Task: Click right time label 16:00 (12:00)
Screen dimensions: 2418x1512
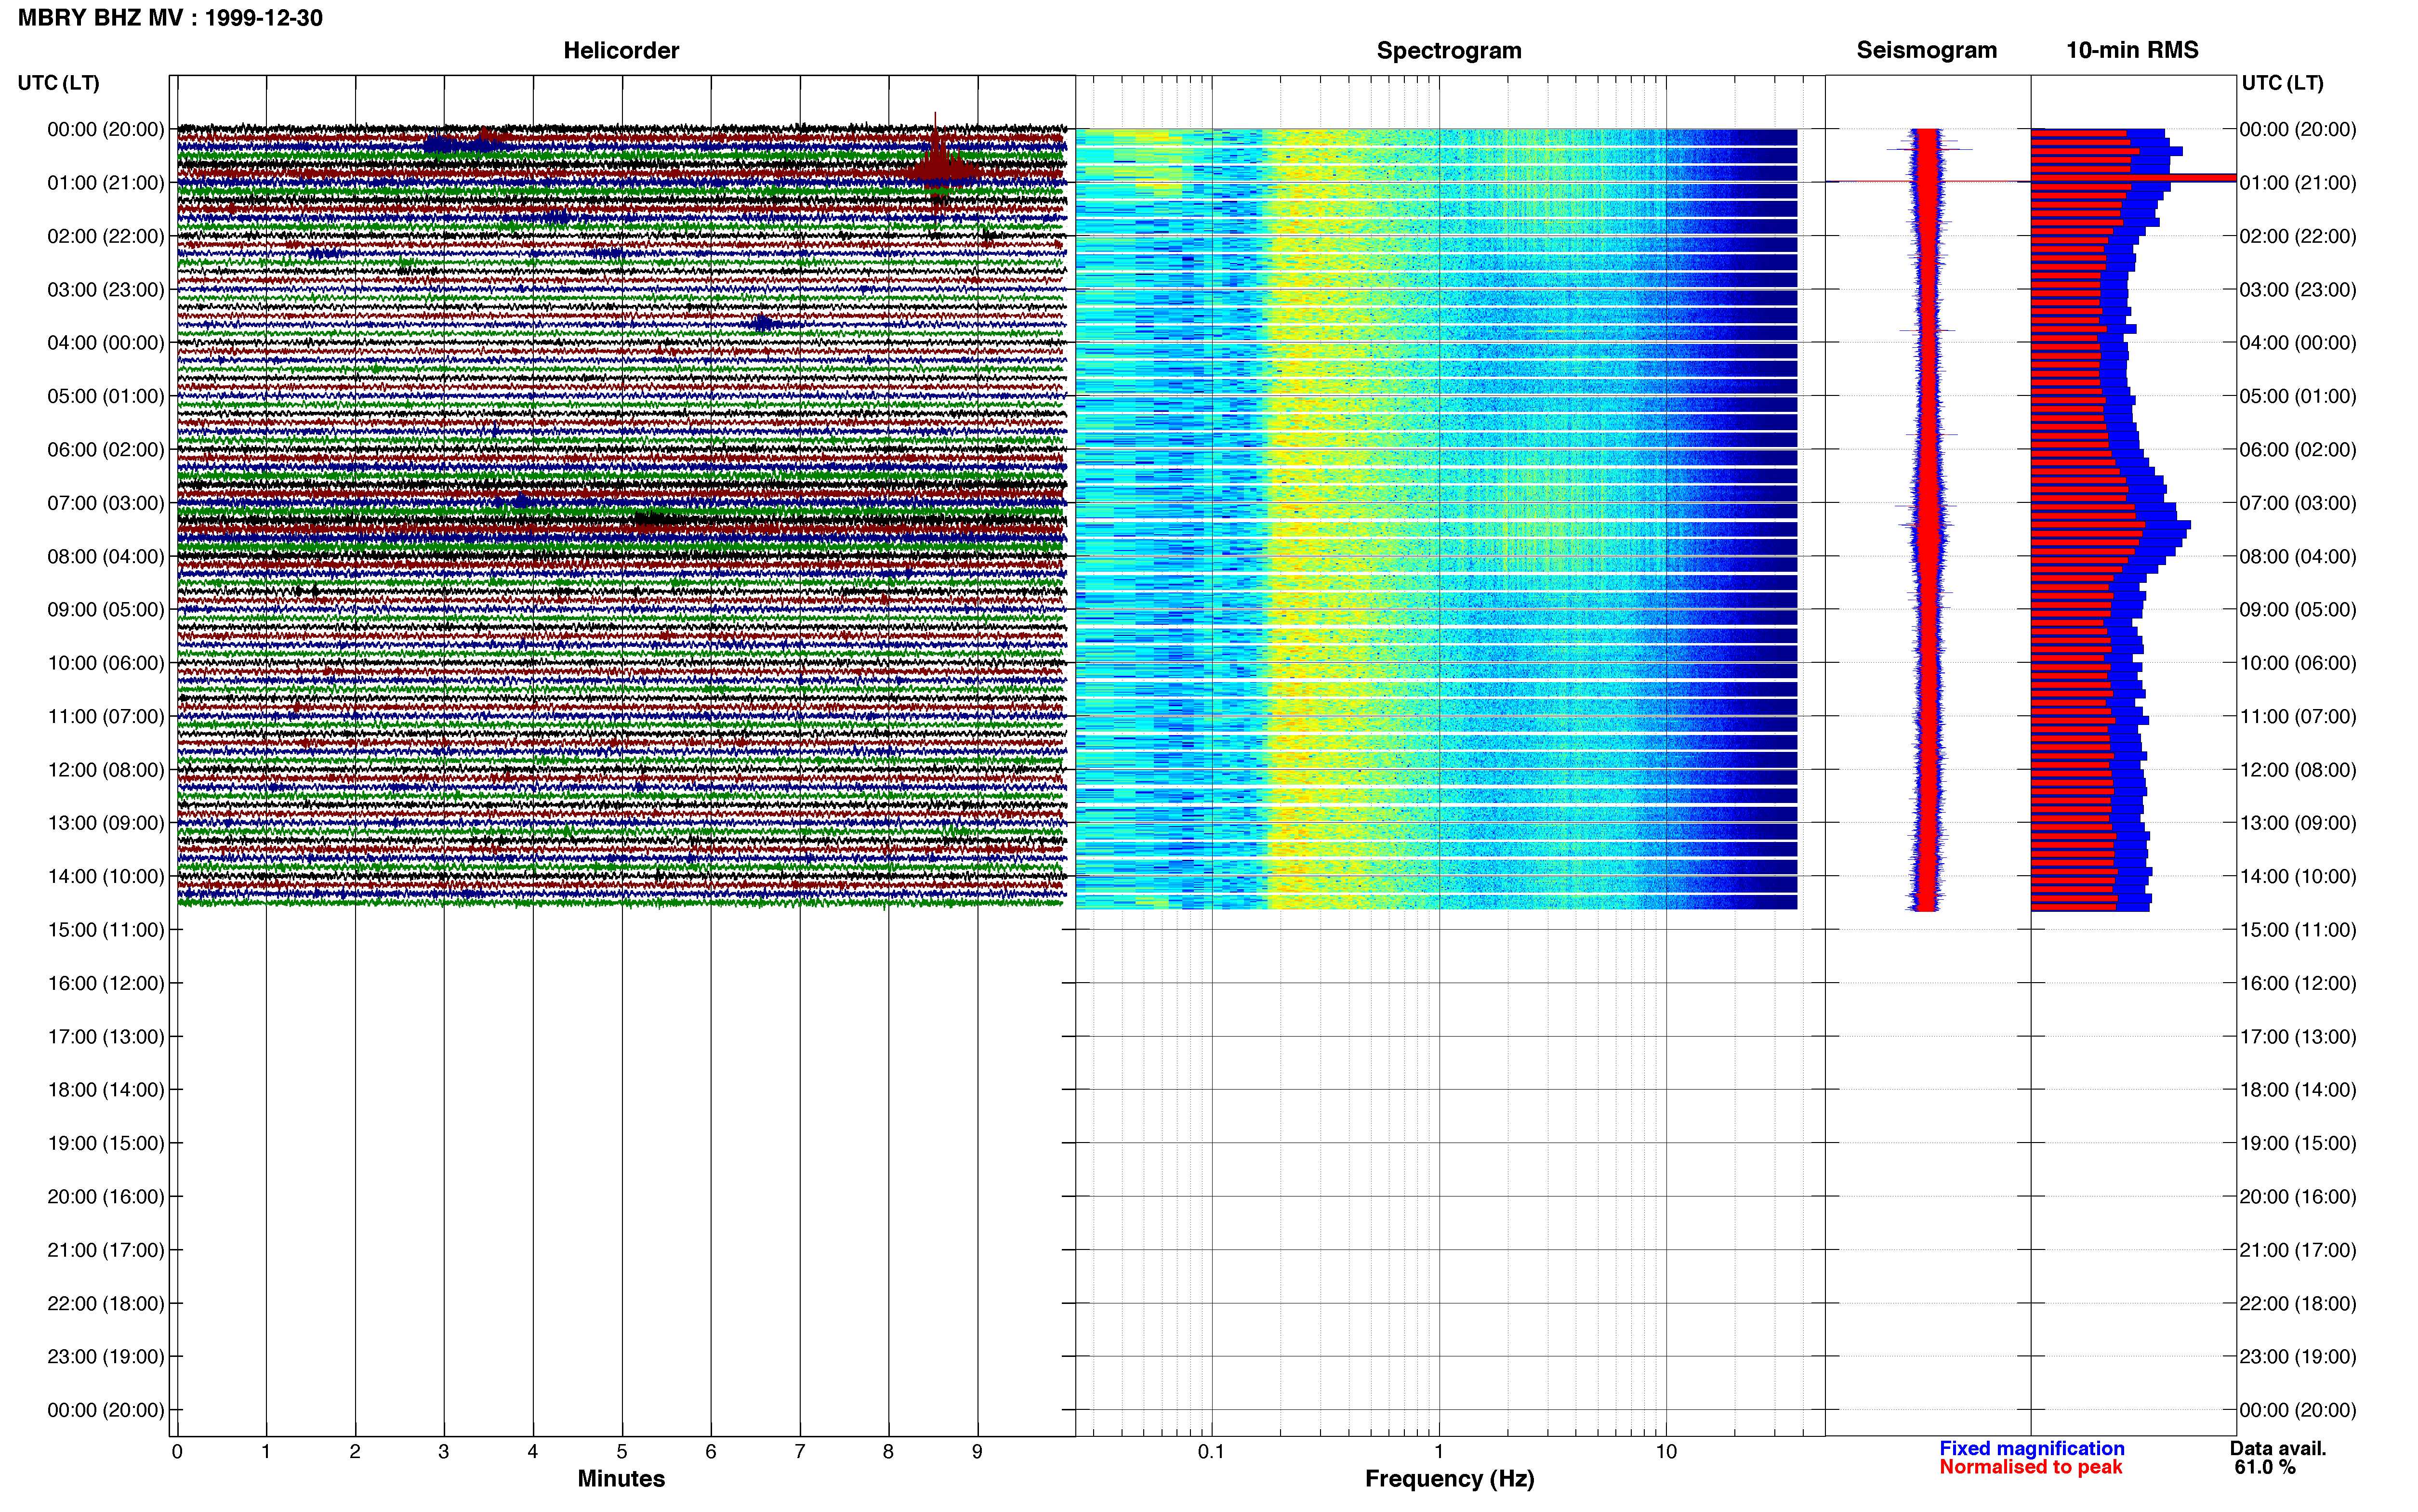Action: click(2298, 983)
